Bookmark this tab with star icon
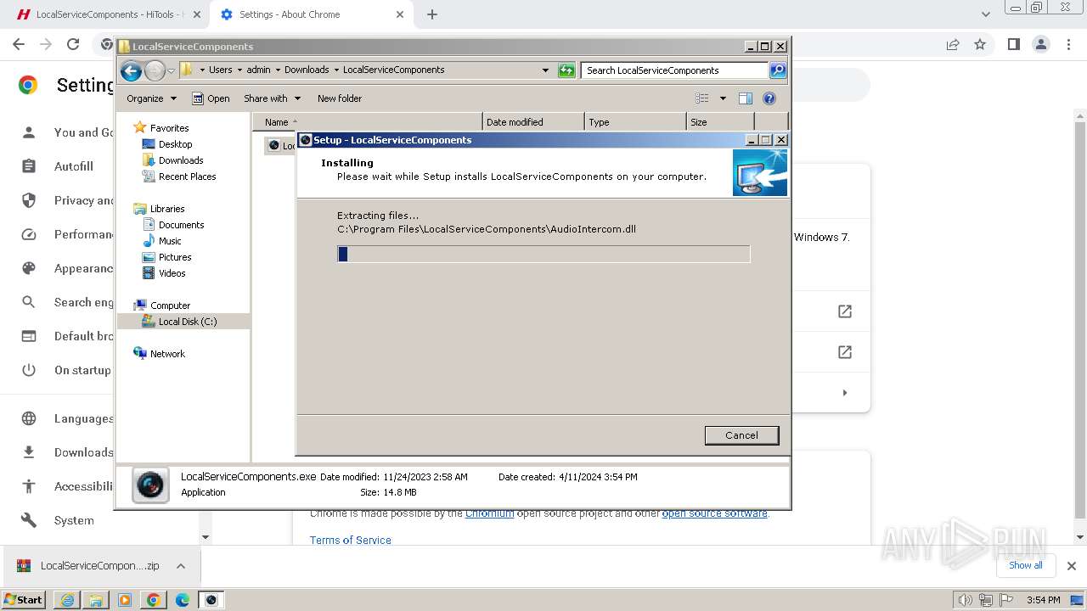 980,44
